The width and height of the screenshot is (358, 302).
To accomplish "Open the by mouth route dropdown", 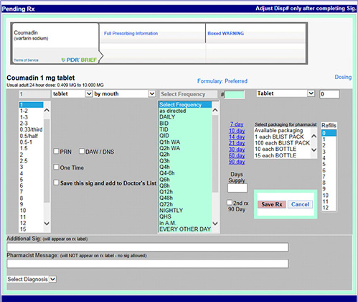I will tap(152, 94).
